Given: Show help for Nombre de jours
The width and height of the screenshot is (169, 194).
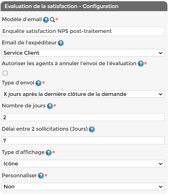Looking at the screenshot, I should pos(50,106).
